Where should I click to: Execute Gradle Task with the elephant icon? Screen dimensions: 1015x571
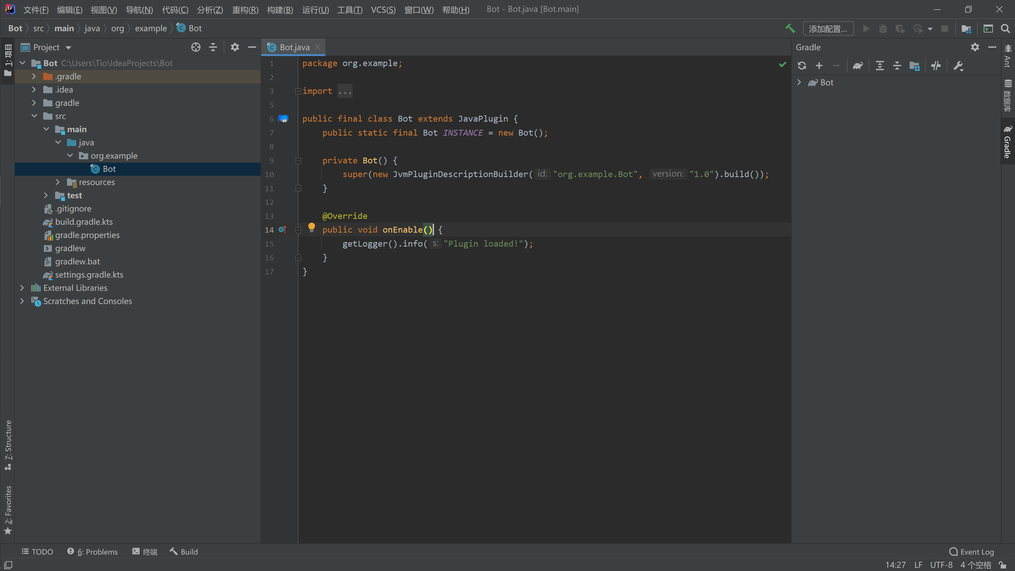(x=858, y=65)
